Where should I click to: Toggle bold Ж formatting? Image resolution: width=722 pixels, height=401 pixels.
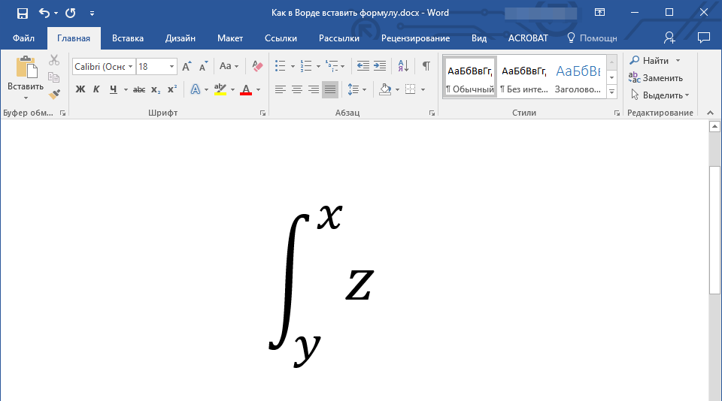80,89
